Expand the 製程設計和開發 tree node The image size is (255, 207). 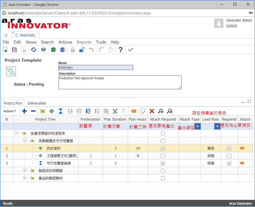[x=25, y=170]
